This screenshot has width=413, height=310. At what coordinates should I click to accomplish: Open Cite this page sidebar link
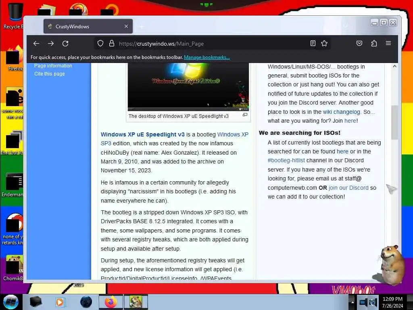pyautogui.click(x=50, y=74)
